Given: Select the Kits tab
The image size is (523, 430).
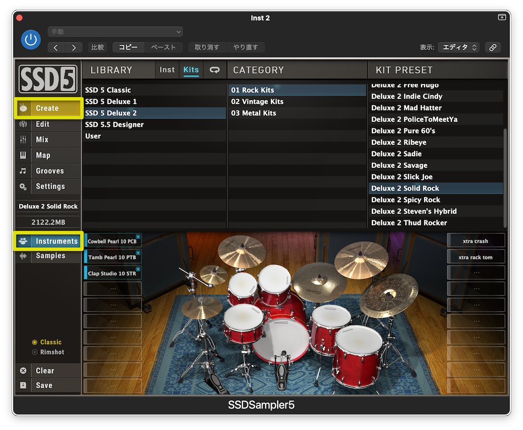Looking at the screenshot, I should (191, 69).
